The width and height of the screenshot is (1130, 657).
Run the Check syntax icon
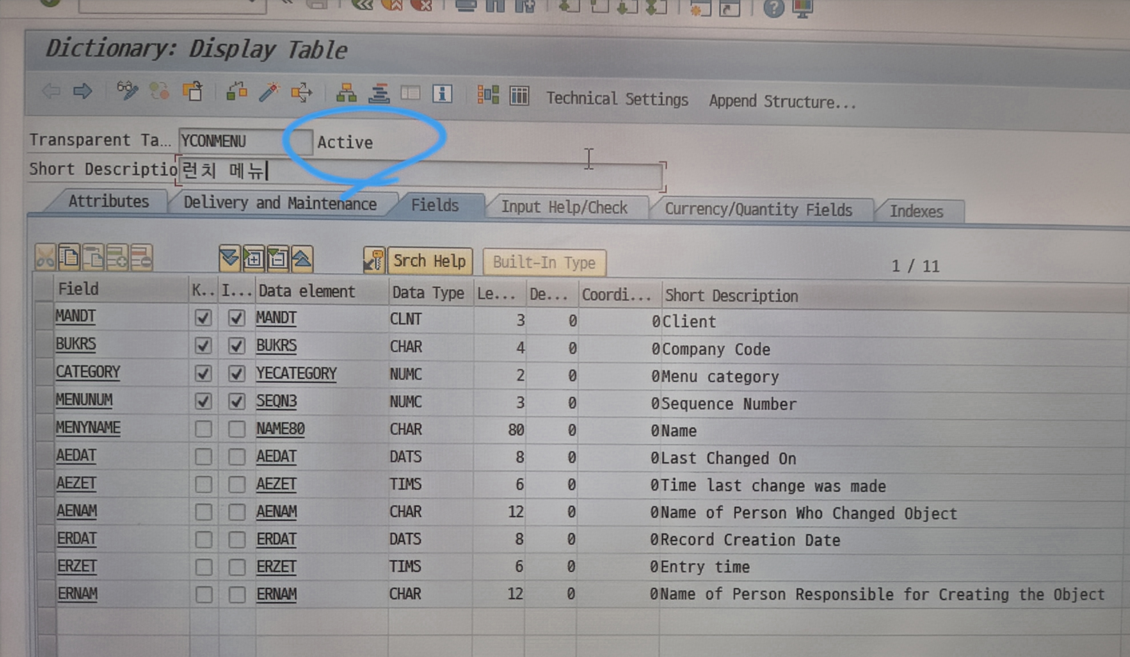click(x=237, y=91)
